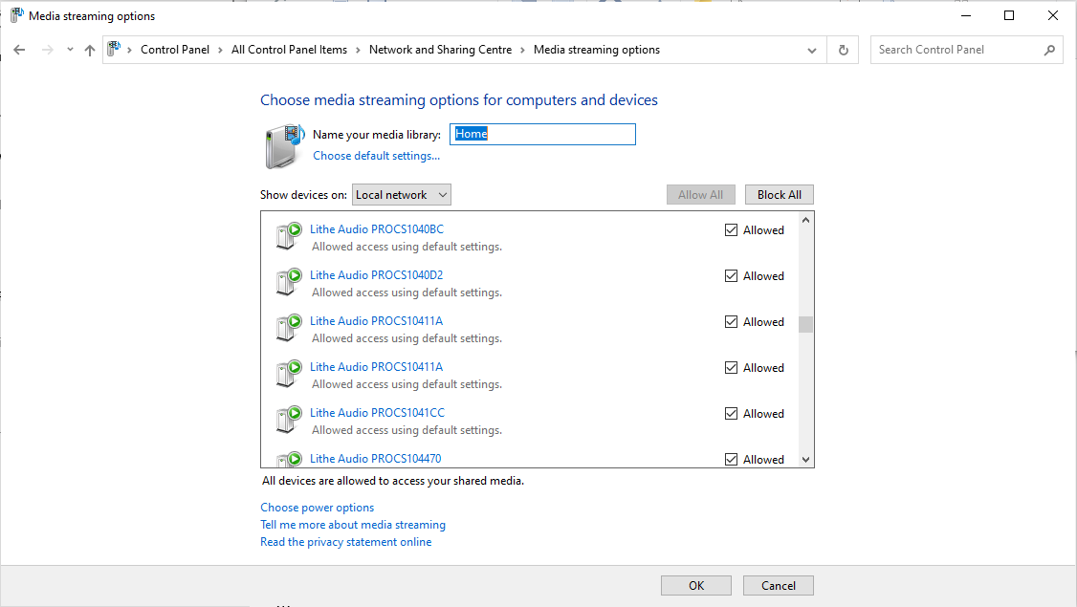This screenshot has width=1077, height=607.
Task: Open Read the privacy statement online
Action: click(x=346, y=542)
